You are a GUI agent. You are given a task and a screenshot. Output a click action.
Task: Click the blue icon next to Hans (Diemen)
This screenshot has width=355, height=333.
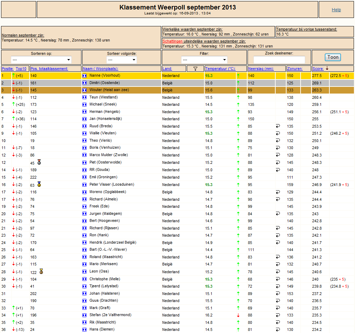click(84, 329)
